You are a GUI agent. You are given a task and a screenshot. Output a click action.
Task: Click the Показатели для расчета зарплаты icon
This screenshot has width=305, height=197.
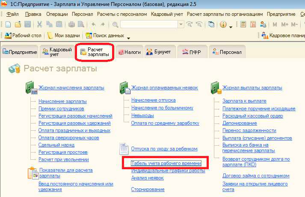[33, 173]
